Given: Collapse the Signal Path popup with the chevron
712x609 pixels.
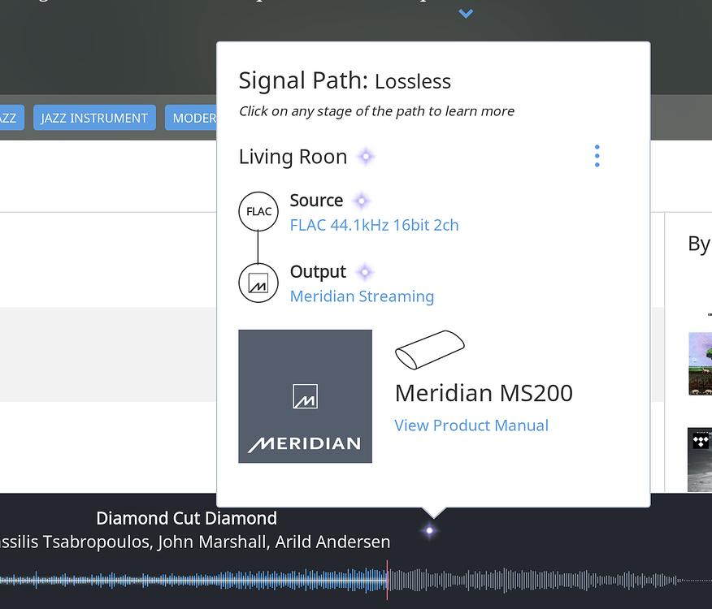Looking at the screenshot, I should tap(465, 13).
